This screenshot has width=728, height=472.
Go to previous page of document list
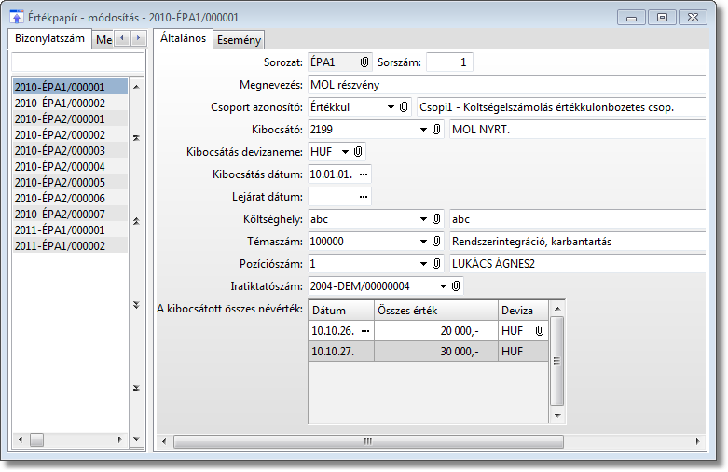[x=136, y=221]
